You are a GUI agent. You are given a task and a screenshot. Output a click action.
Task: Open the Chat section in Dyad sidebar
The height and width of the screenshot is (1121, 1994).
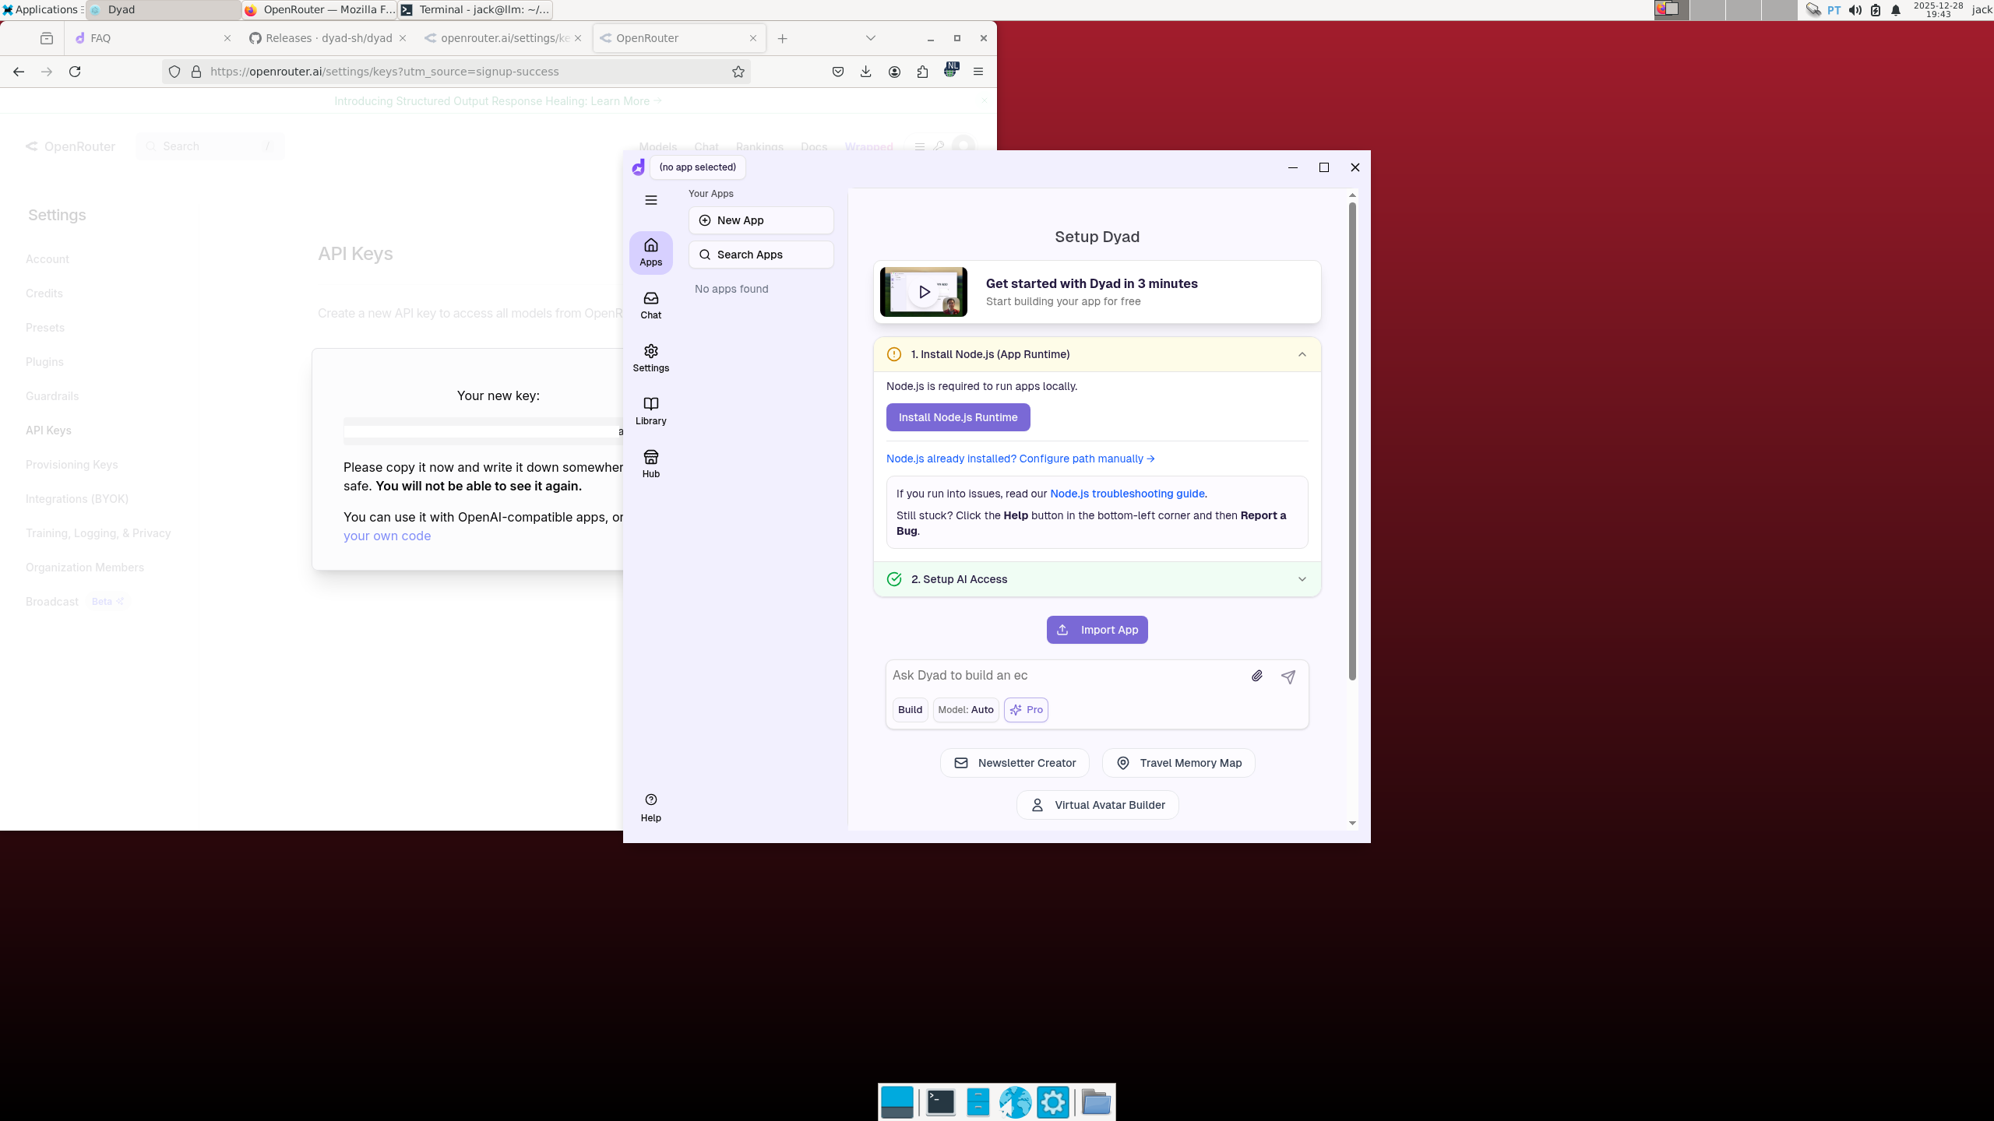650,305
